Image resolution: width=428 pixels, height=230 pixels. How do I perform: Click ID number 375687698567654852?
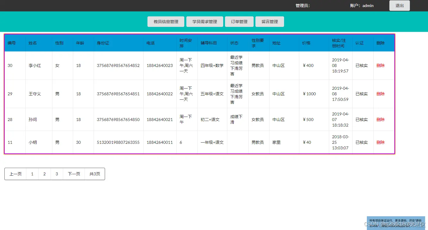click(x=118, y=65)
